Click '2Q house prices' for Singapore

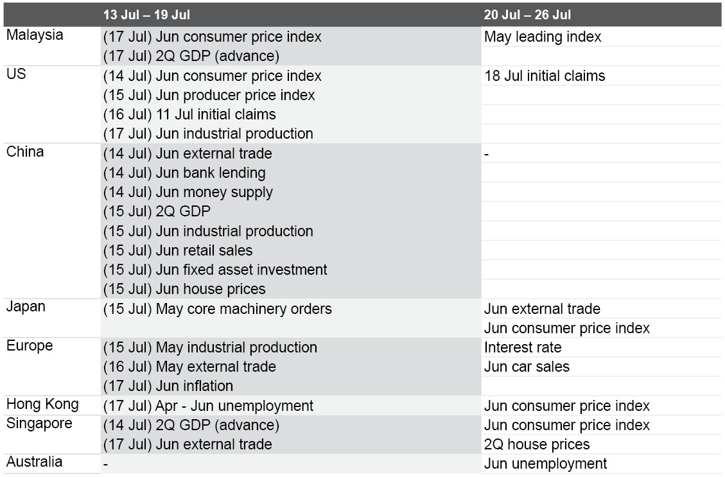tap(537, 444)
